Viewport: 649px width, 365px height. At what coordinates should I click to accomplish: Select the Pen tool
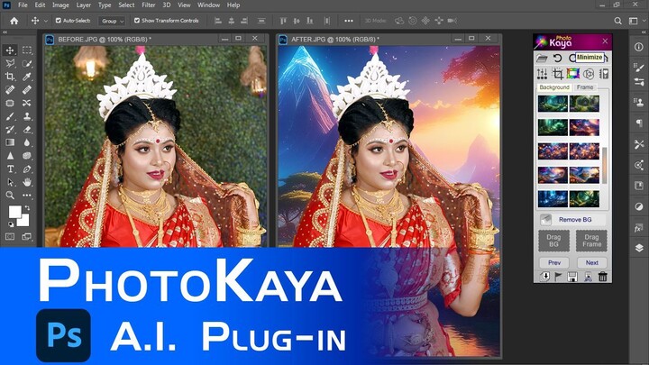tap(27, 169)
